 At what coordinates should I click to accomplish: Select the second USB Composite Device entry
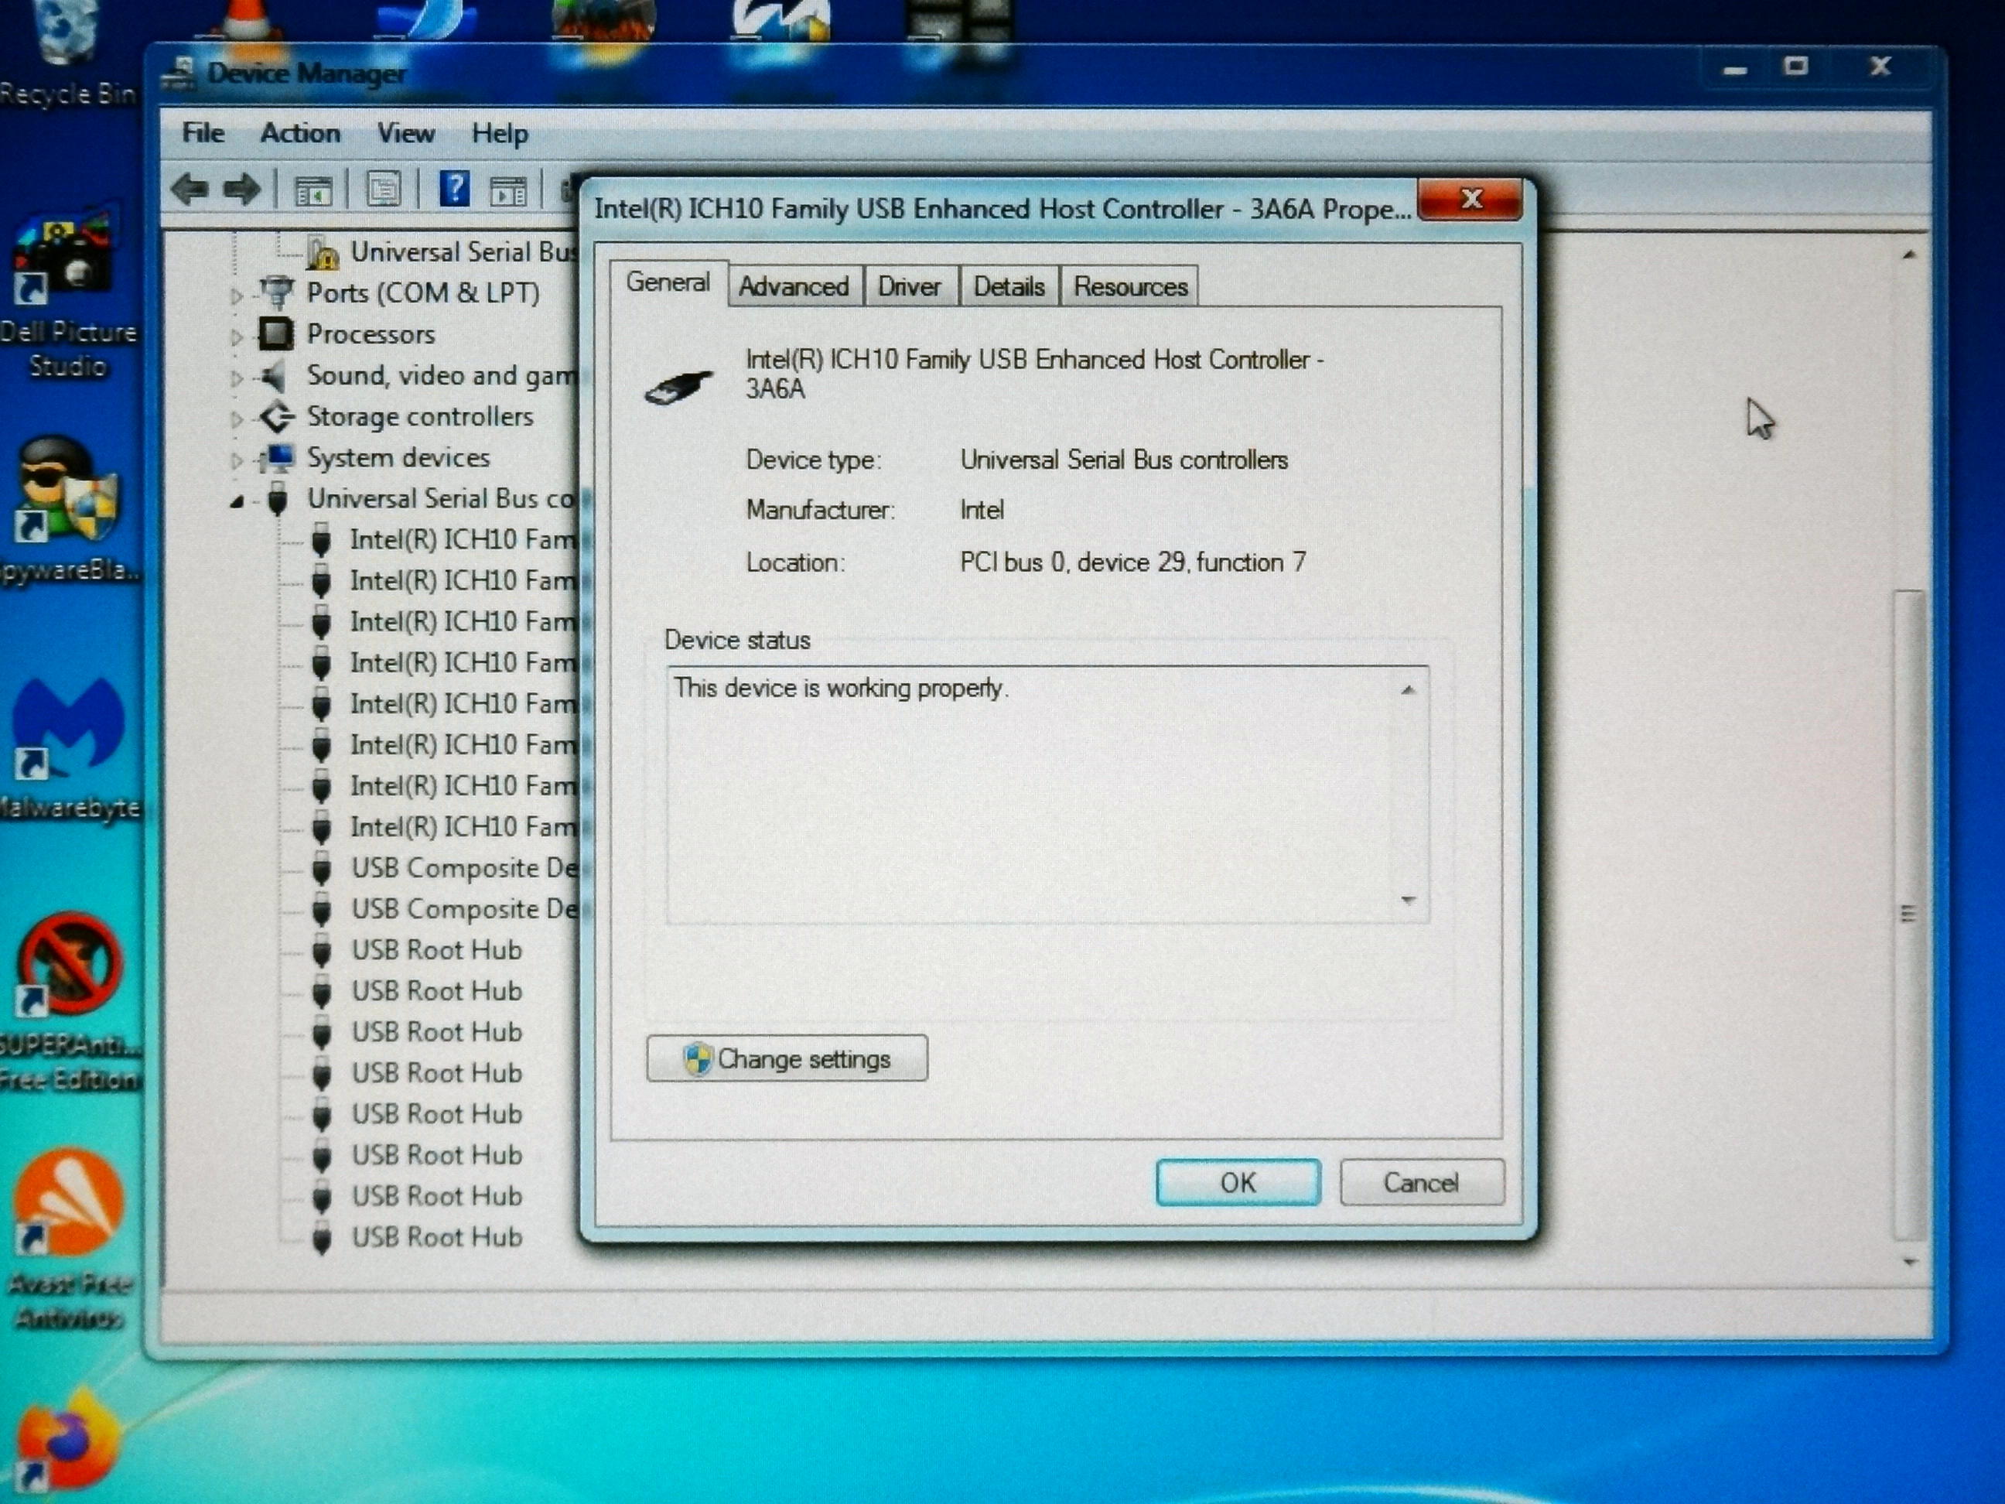pos(464,908)
